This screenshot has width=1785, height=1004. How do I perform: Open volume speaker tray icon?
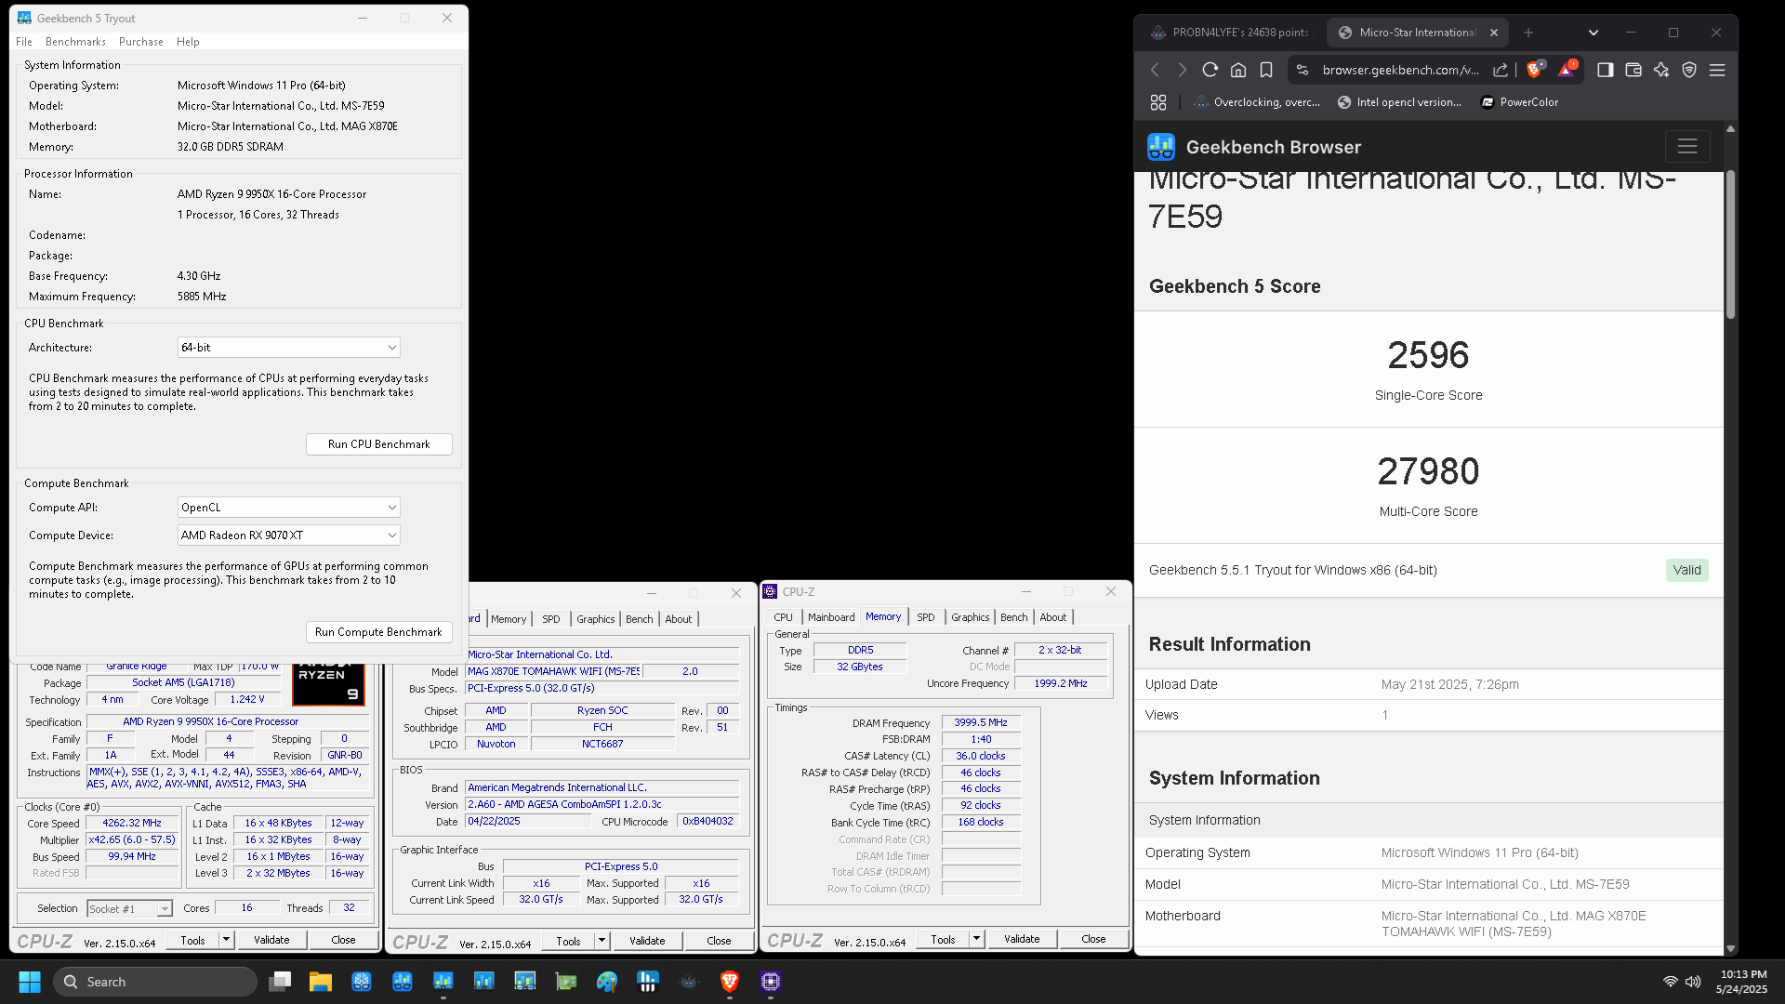coord(1693,982)
